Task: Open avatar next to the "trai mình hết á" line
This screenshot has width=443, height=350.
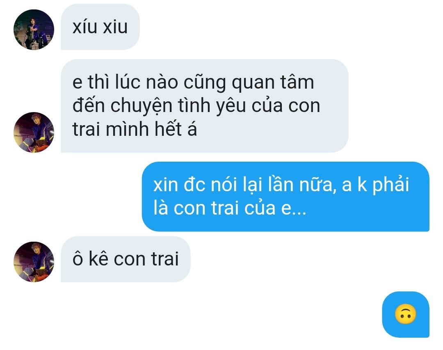Action: click(x=34, y=132)
